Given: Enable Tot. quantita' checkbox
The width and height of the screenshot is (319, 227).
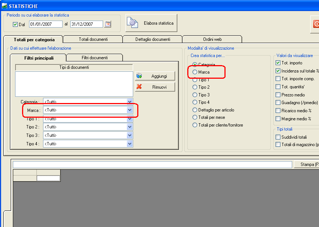Looking at the screenshot, I should (x=278, y=87).
